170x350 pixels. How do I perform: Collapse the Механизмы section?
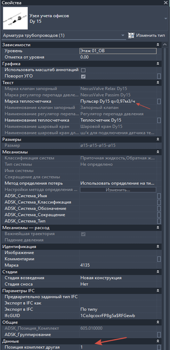point(158,152)
